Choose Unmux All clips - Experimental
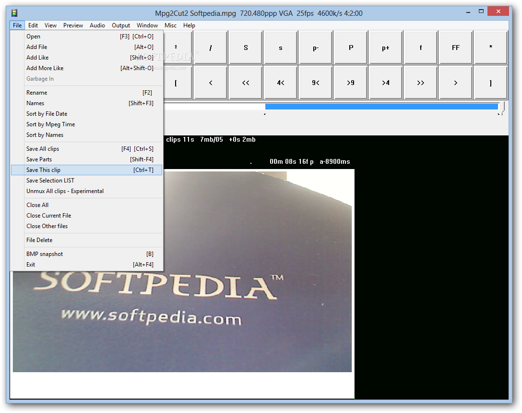The width and height of the screenshot is (522, 413). [x=86, y=191]
